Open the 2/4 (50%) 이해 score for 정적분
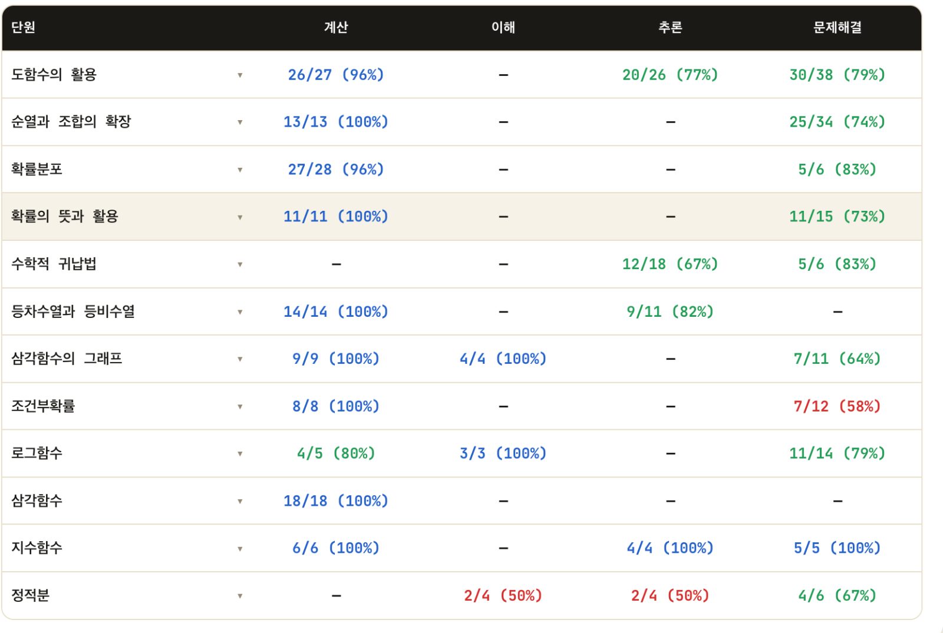The image size is (943, 633). coord(503,596)
